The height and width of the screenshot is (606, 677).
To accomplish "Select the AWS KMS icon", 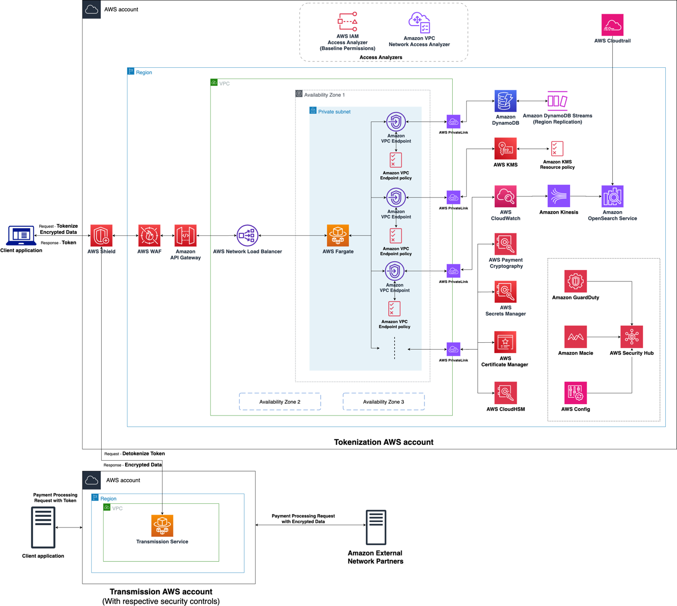I will coord(506,148).
